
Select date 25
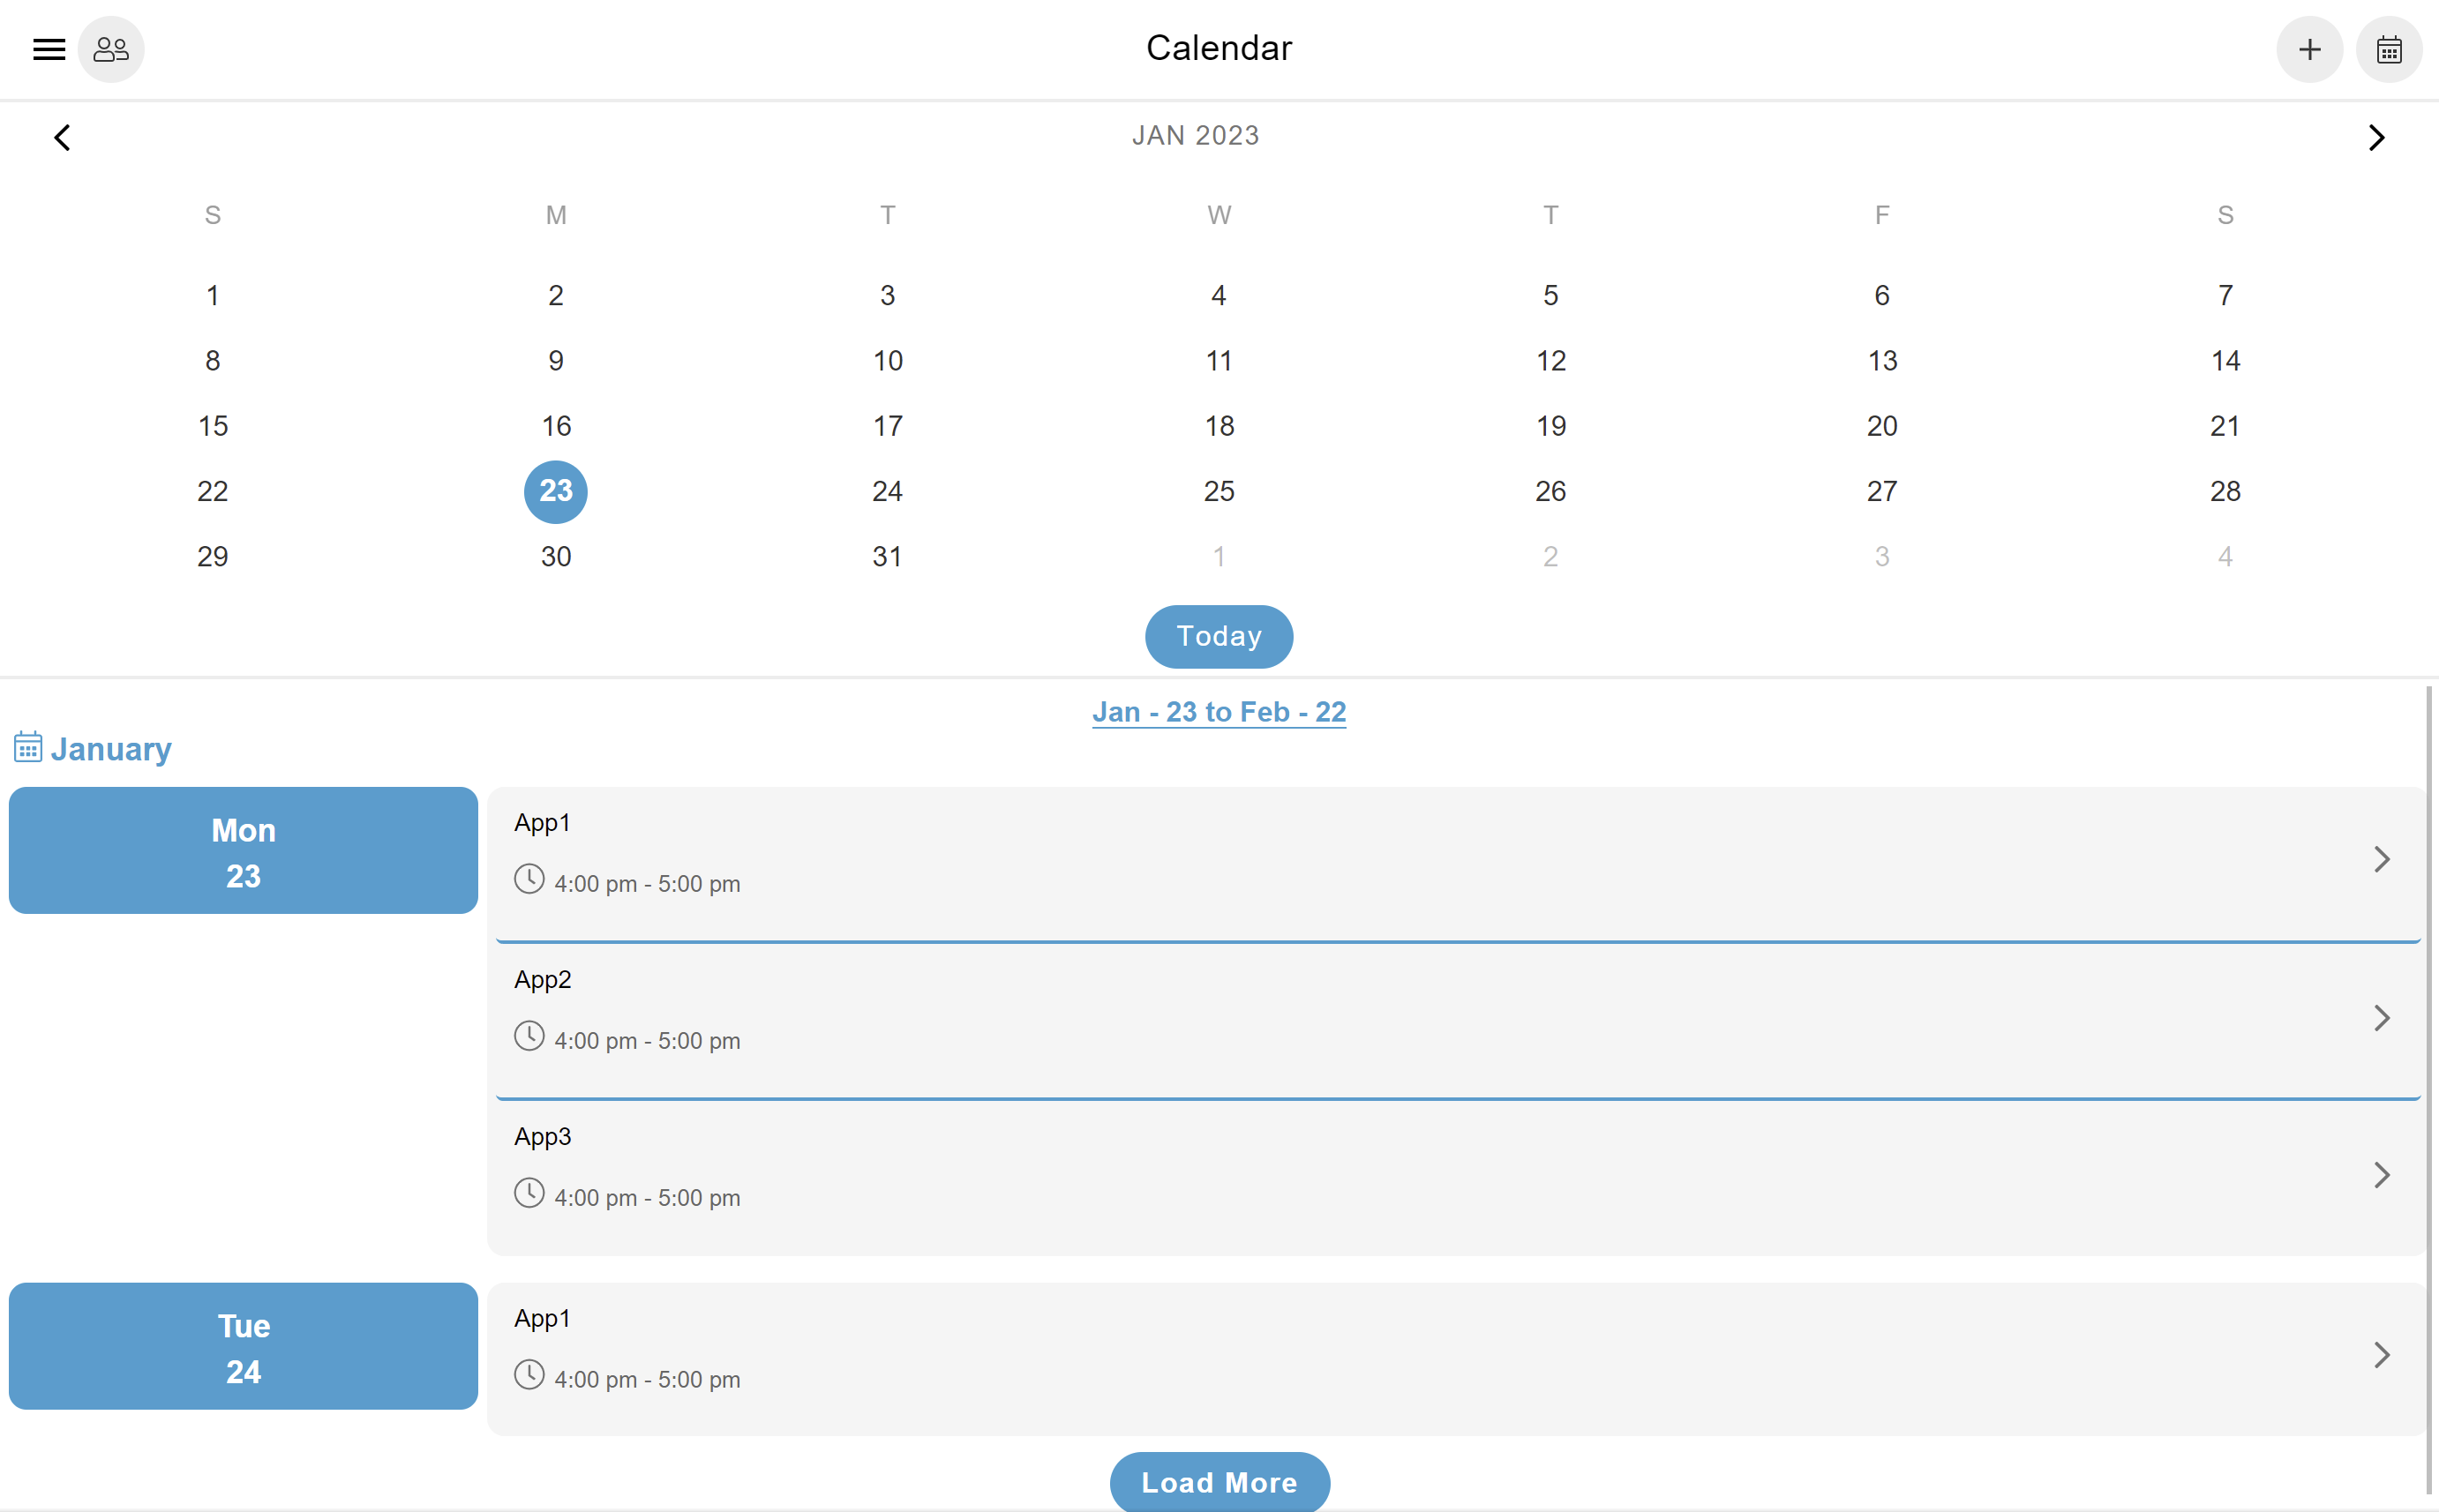coord(1219,491)
